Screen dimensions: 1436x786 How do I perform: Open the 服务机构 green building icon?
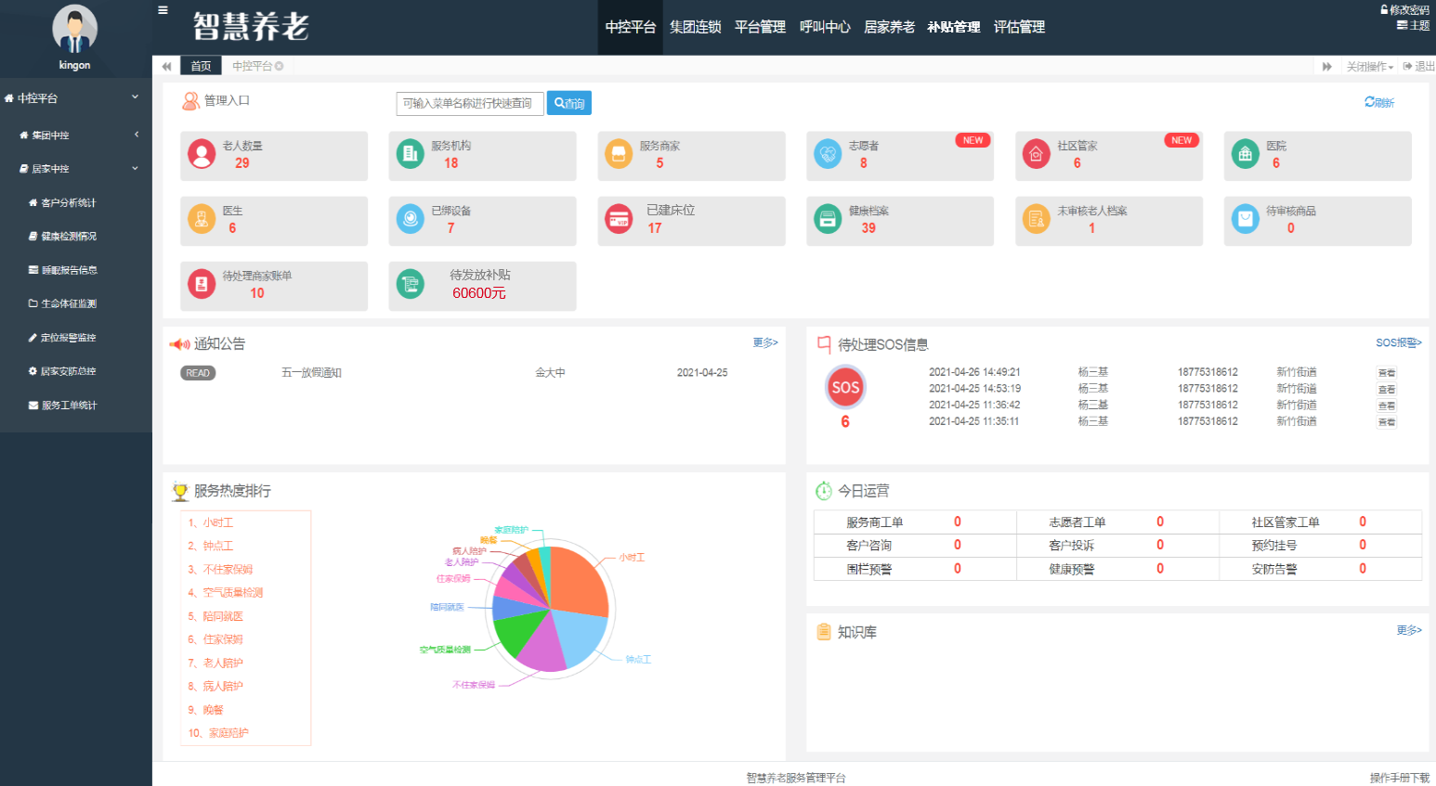click(x=410, y=154)
